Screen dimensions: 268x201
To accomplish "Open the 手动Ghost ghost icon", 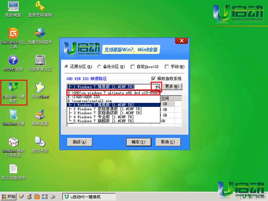I will click(x=40, y=90).
